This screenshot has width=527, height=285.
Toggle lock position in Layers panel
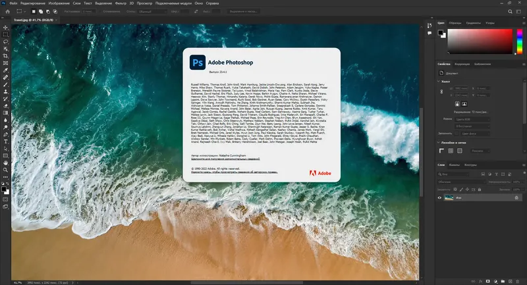(467, 190)
